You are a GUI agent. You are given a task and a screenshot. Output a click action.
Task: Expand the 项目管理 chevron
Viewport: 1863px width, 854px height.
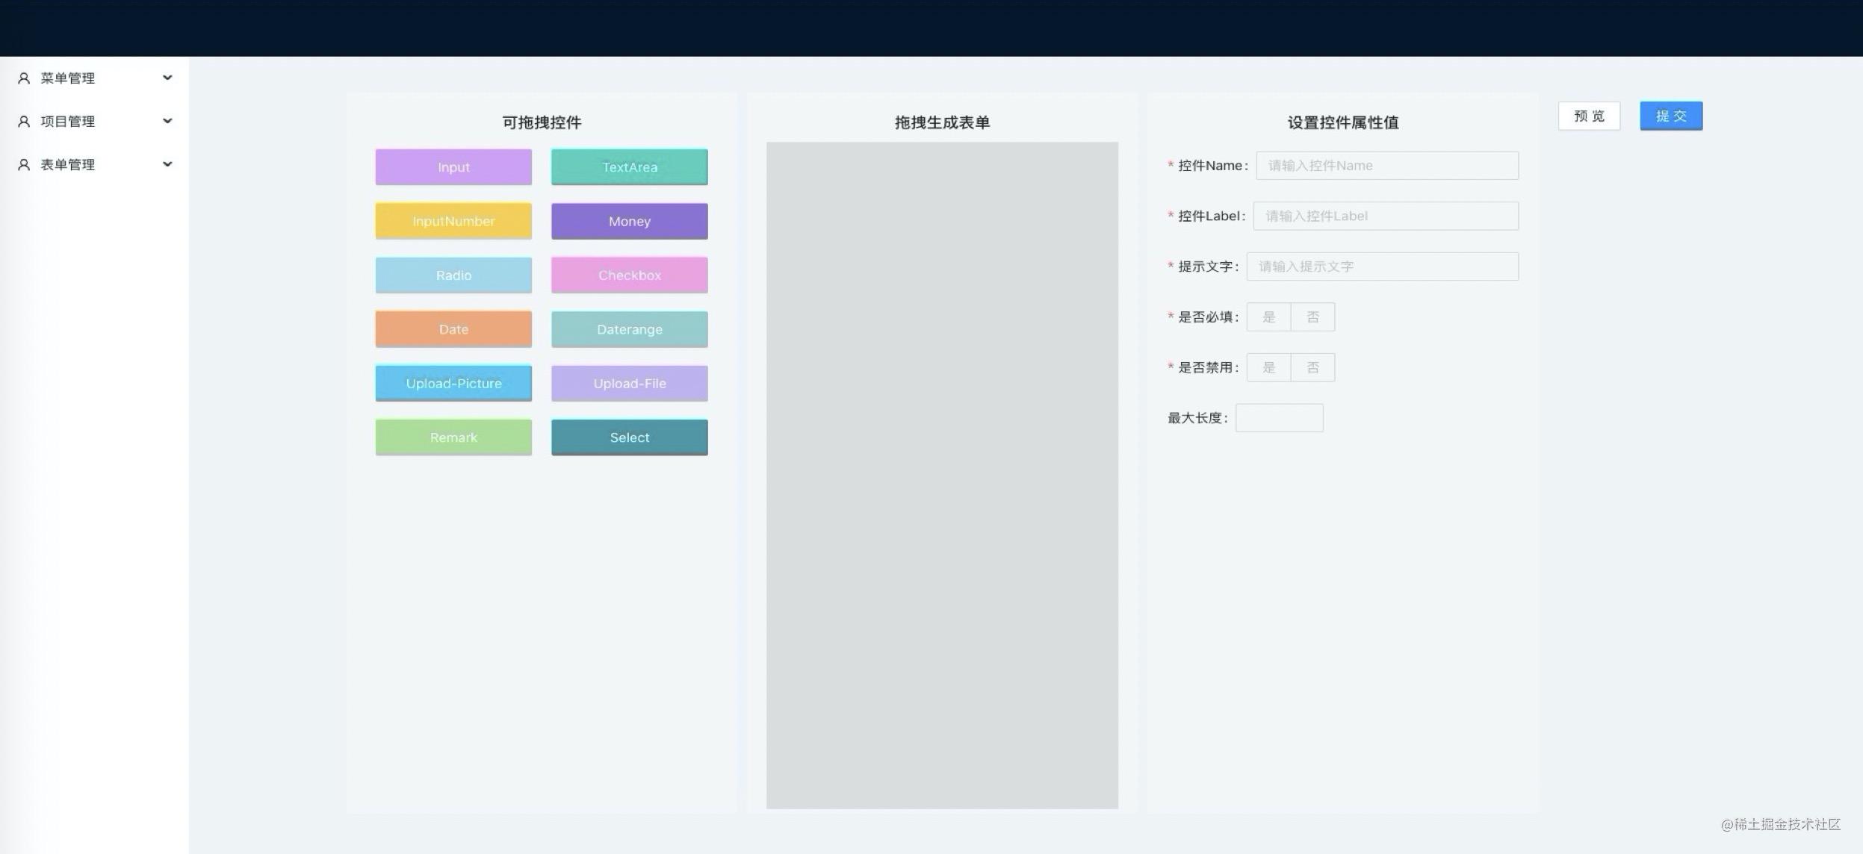click(167, 121)
